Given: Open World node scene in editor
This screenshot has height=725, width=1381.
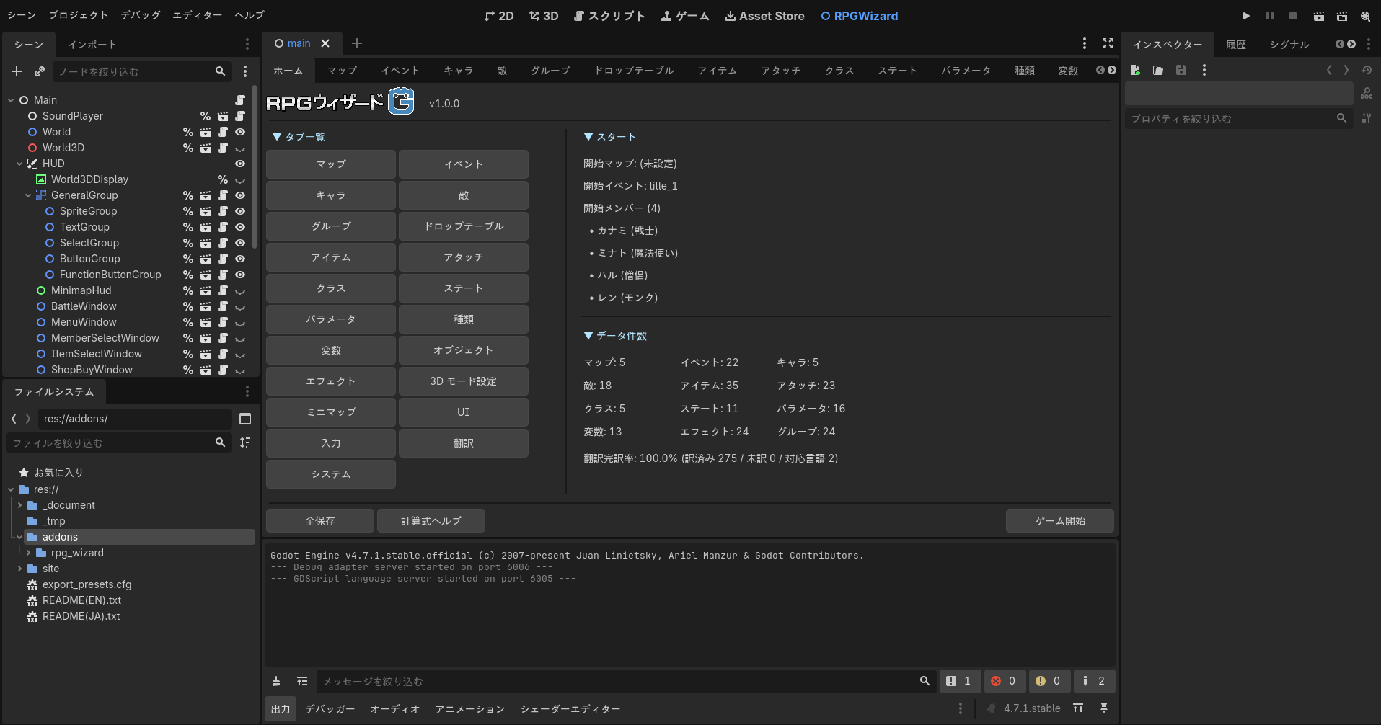Looking at the screenshot, I should 206,132.
